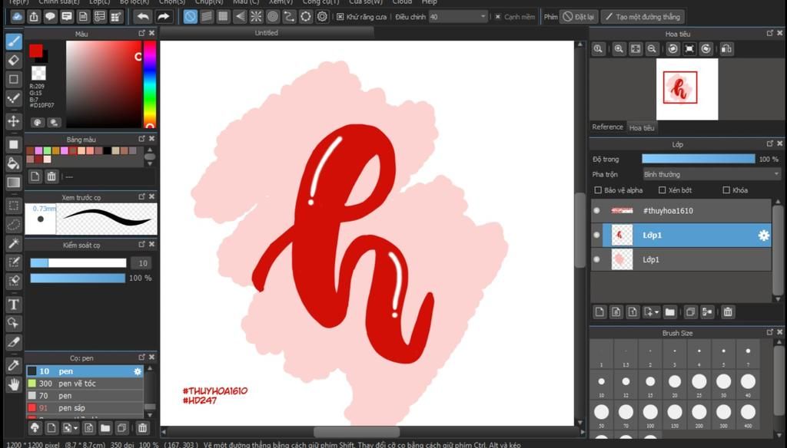The height and width of the screenshot is (448, 787).
Task: Select the 300 pen vẽ tóc brush
Action: 85,384
